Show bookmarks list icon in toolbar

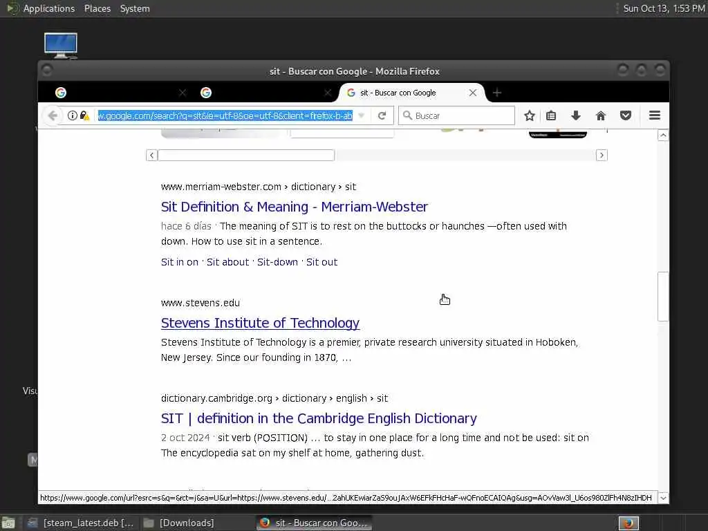pos(551,115)
